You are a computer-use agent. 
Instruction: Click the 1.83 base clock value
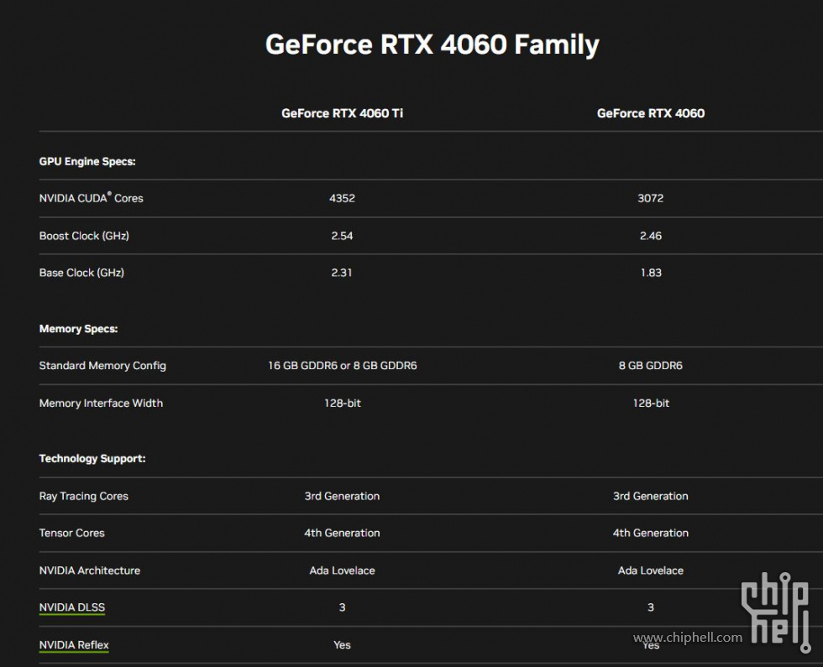[651, 273]
